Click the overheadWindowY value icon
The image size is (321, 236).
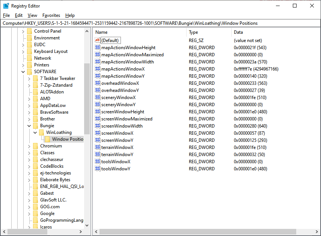click(98, 90)
